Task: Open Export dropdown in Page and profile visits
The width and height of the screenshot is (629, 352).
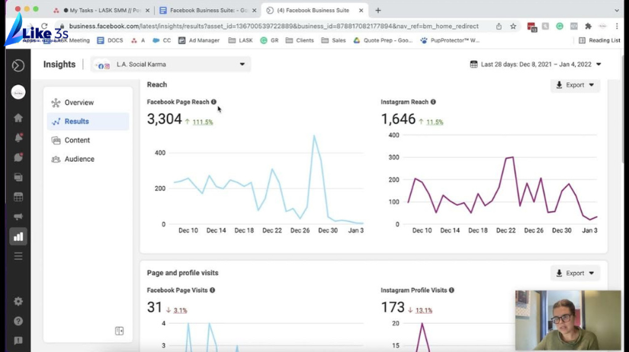Action: pos(575,273)
